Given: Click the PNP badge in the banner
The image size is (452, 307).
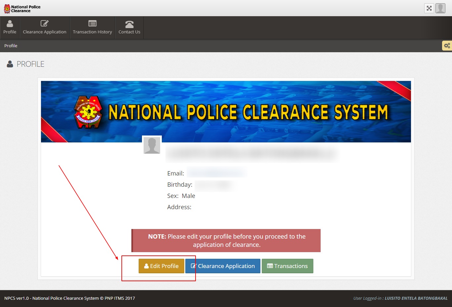Looking at the screenshot, I should pyautogui.click(x=88, y=112).
